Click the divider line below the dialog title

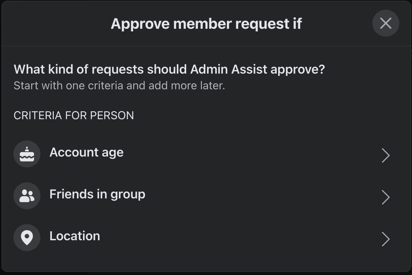(x=206, y=46)
